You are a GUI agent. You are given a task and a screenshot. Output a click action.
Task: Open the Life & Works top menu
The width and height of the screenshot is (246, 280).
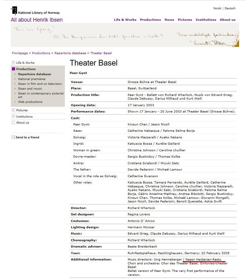(125, 20)
